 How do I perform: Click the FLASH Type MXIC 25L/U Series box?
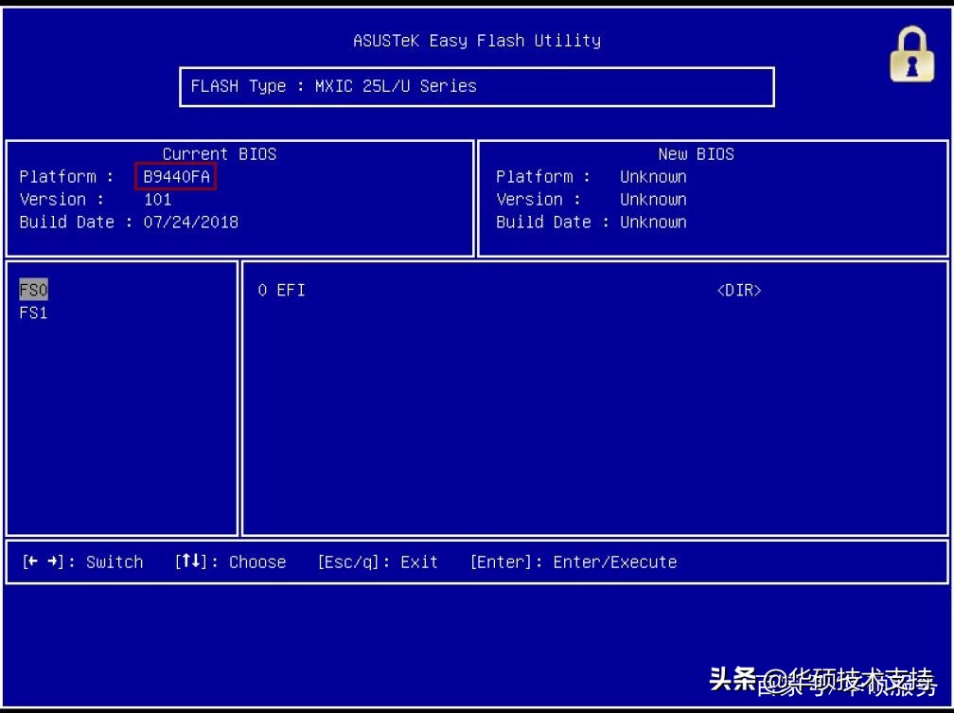(477, 87)
